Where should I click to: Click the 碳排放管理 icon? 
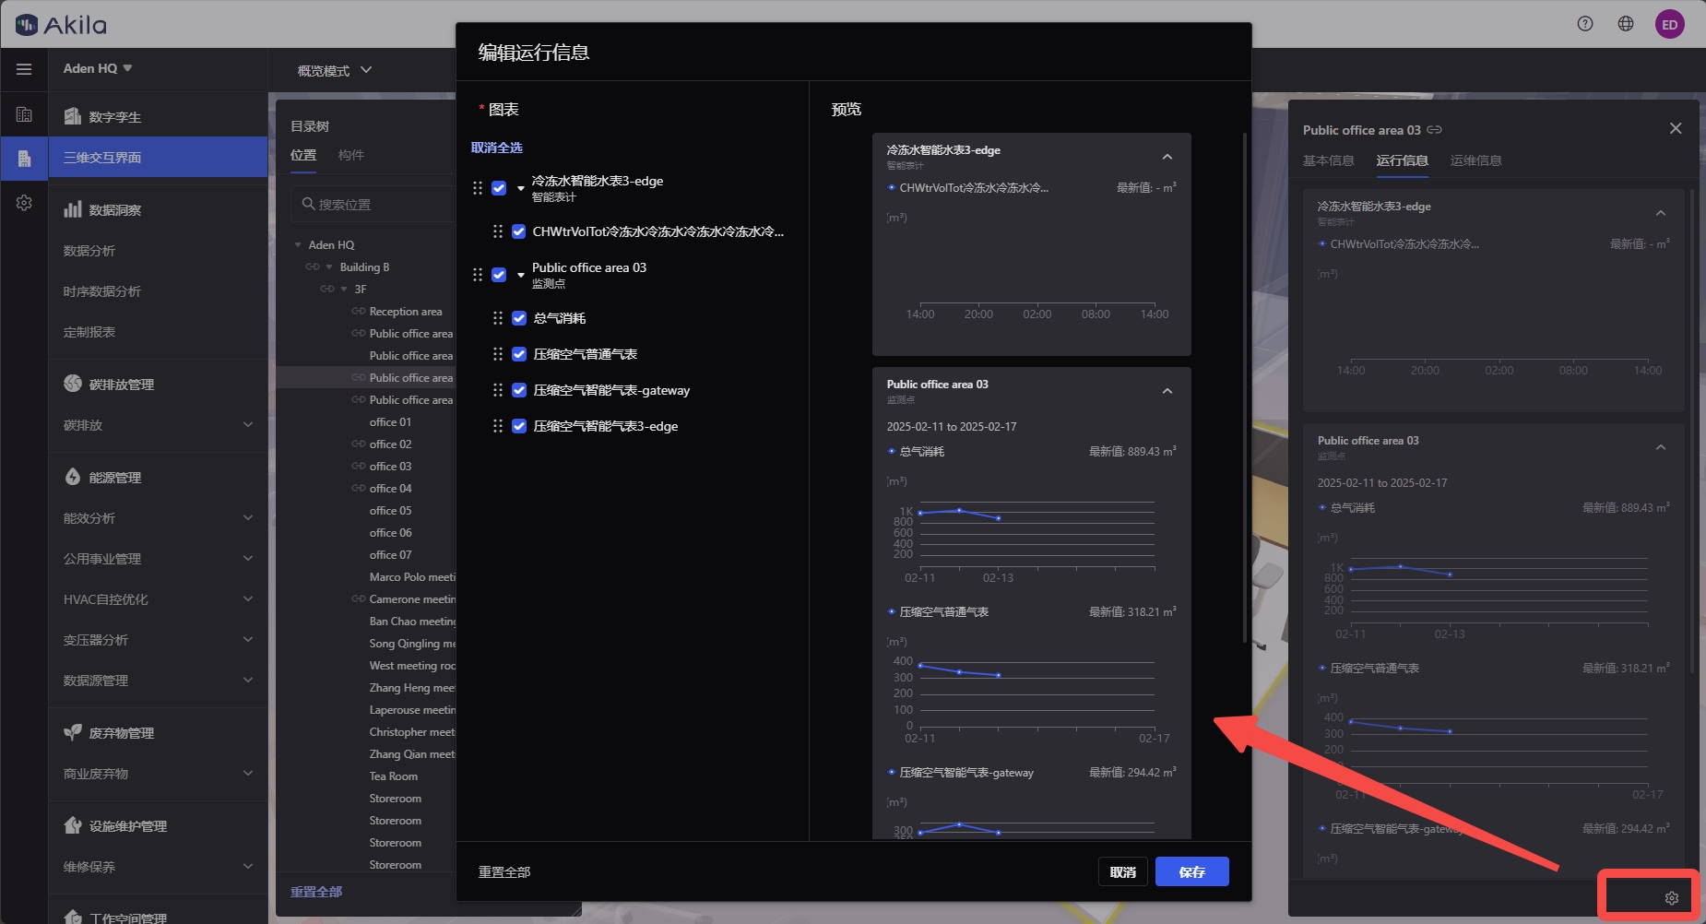[73, 384]
